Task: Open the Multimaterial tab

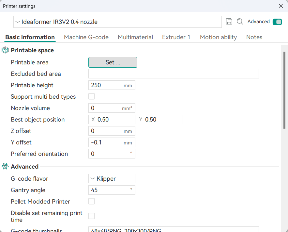Action: (135, 37)
